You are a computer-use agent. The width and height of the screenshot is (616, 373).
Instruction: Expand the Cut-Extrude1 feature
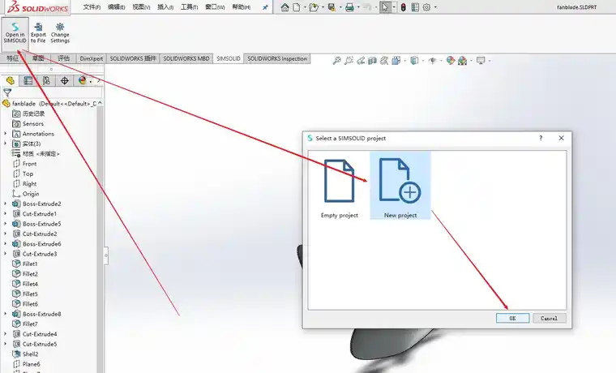click(6, 214)
